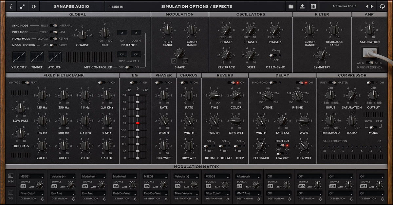
Task: Click the EQ 31 Hz band slider handle
Action: (138, 158)
